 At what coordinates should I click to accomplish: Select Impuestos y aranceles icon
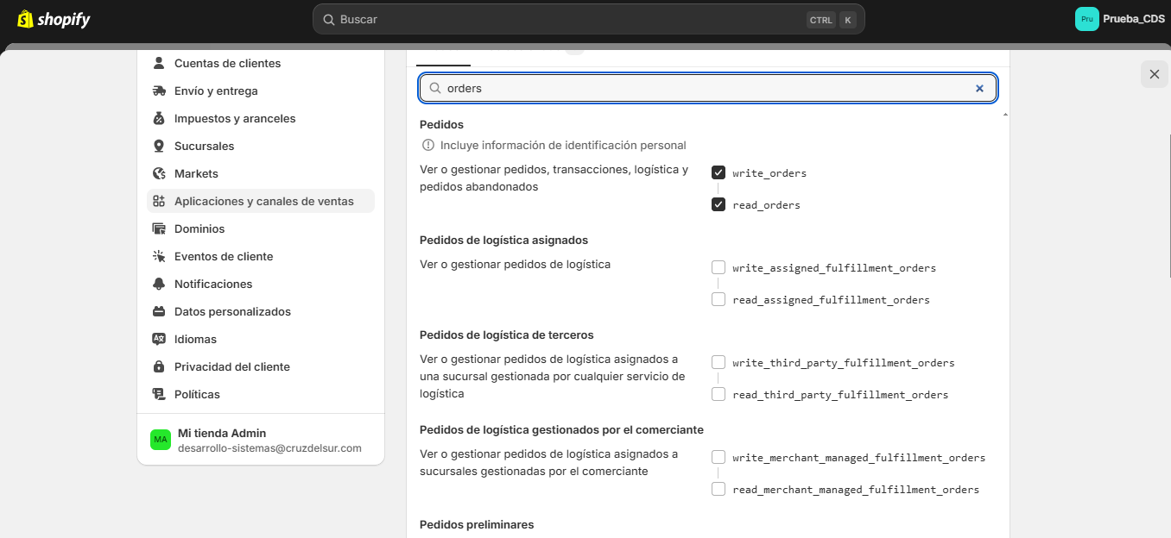pyautogui.click(x=159, y=118)
